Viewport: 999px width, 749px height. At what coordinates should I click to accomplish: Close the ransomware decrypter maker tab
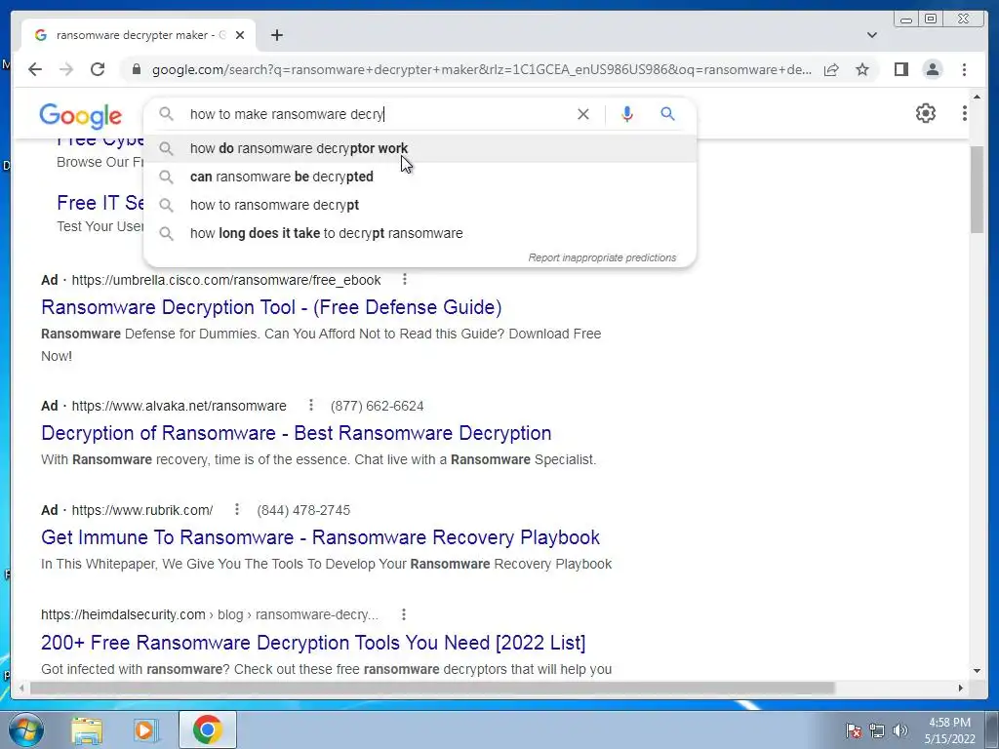pos(240,35)
